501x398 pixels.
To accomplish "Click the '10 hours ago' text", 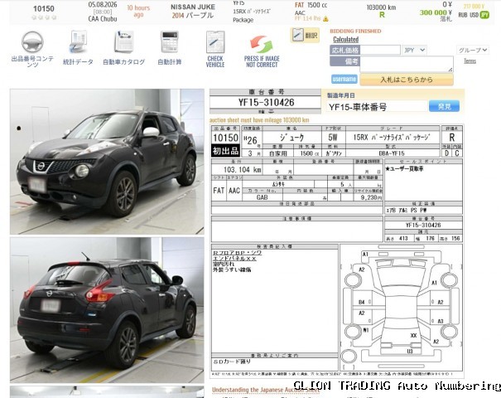I will point(138,12).
